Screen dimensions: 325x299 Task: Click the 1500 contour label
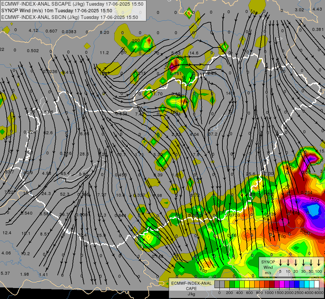(x=314, y=200)
